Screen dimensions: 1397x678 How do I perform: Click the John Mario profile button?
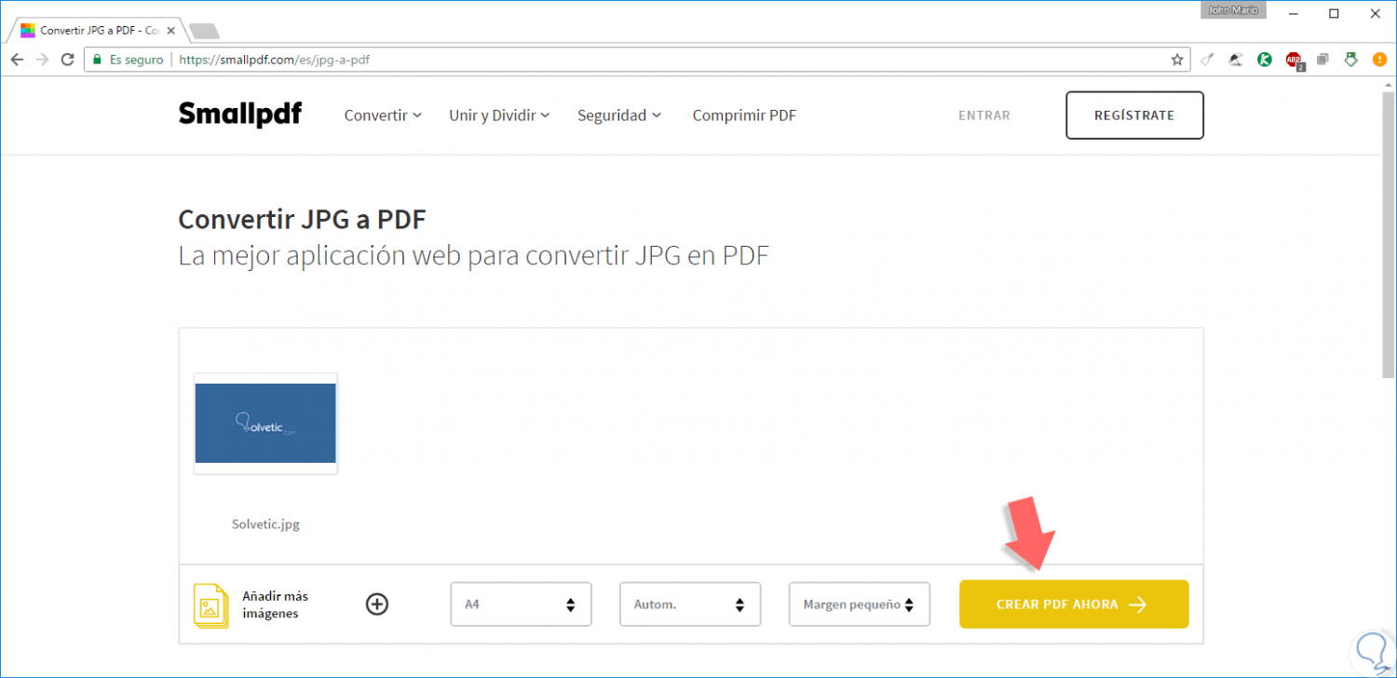tap(1232, 10)
